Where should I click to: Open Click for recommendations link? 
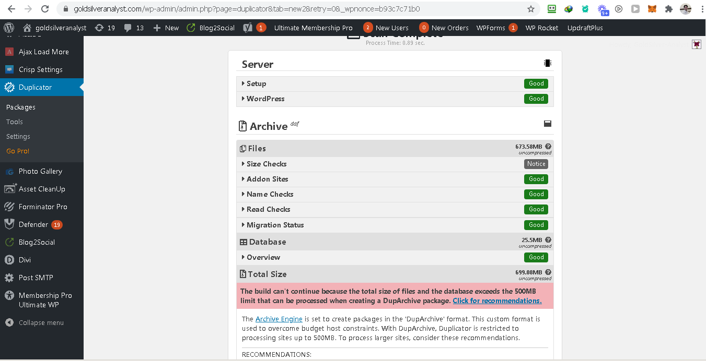(x=497, y=300)
